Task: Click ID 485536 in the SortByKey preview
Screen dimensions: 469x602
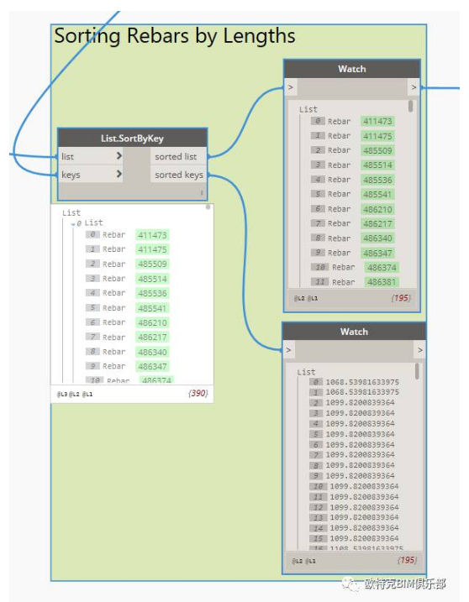Action: [152, 293]
